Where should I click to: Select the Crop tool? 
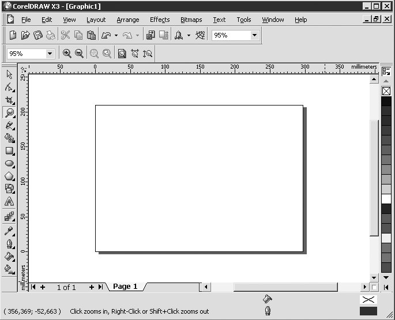[9, 100]
